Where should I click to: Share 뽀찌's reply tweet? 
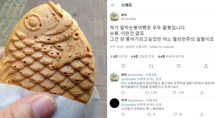pyautogui.click(x=202, y=93)
